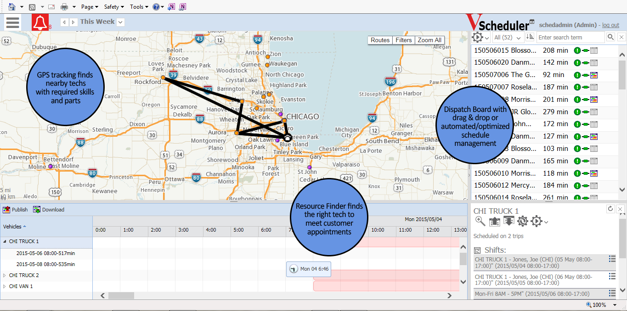
Task: Select job 150506015 Blosso... row
Action: coord(544,50)
